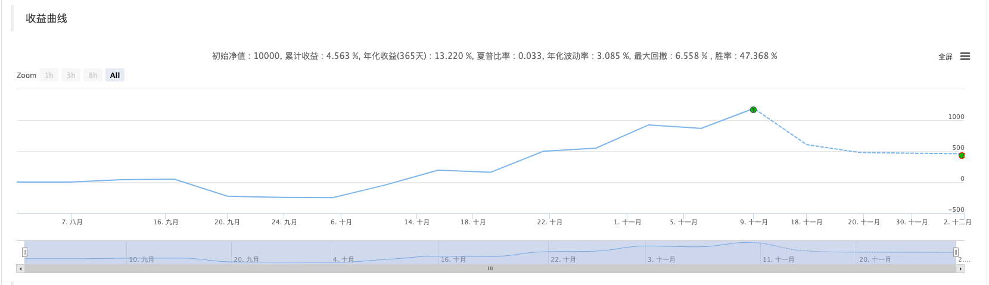Image resolution: width=989 pixels, height=285 pixels.
Task: Click the 收益曲线 section heading
Action: 46,18
